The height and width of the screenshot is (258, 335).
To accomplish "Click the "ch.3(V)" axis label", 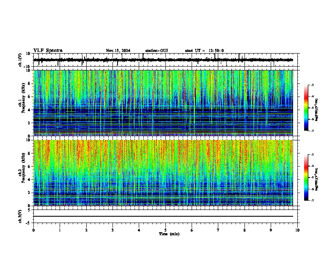I will coord(20,217).
